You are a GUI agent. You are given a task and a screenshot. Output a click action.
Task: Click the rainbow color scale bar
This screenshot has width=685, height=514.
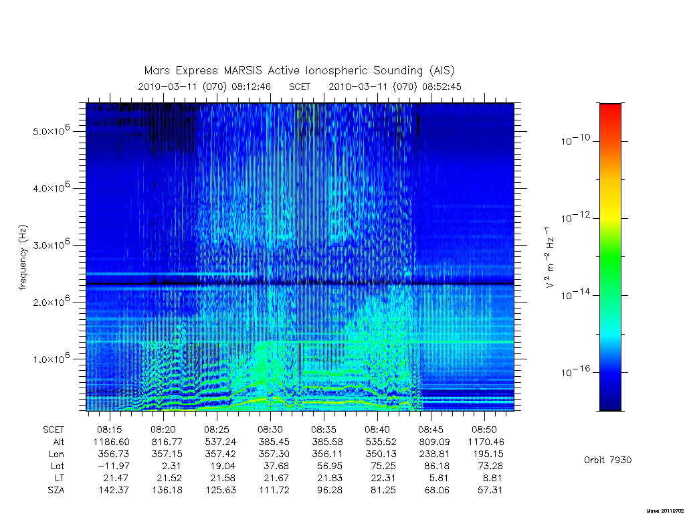610,257
